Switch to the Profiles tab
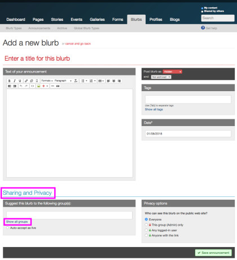The image size is (237, 260). tap(156, 20)
